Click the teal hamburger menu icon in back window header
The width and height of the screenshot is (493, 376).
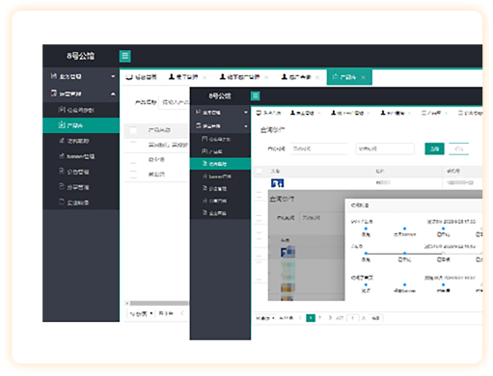point(124,56)
